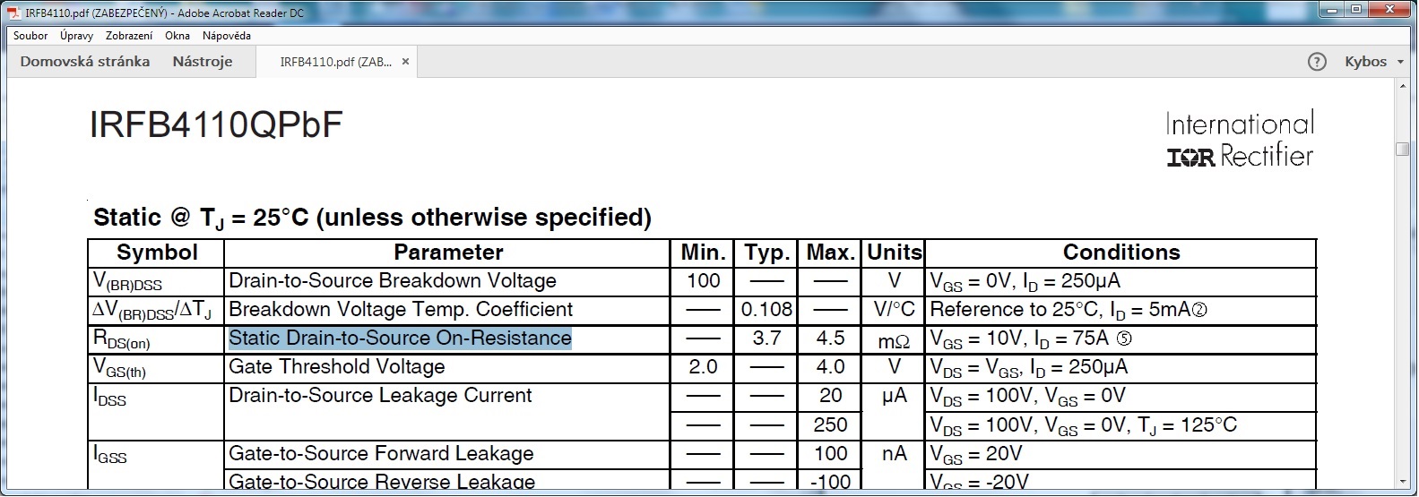This screenshot has width=1419, height=497.
Task: Click the V(BR)DSS symbol cell
Action: point(127,282)
